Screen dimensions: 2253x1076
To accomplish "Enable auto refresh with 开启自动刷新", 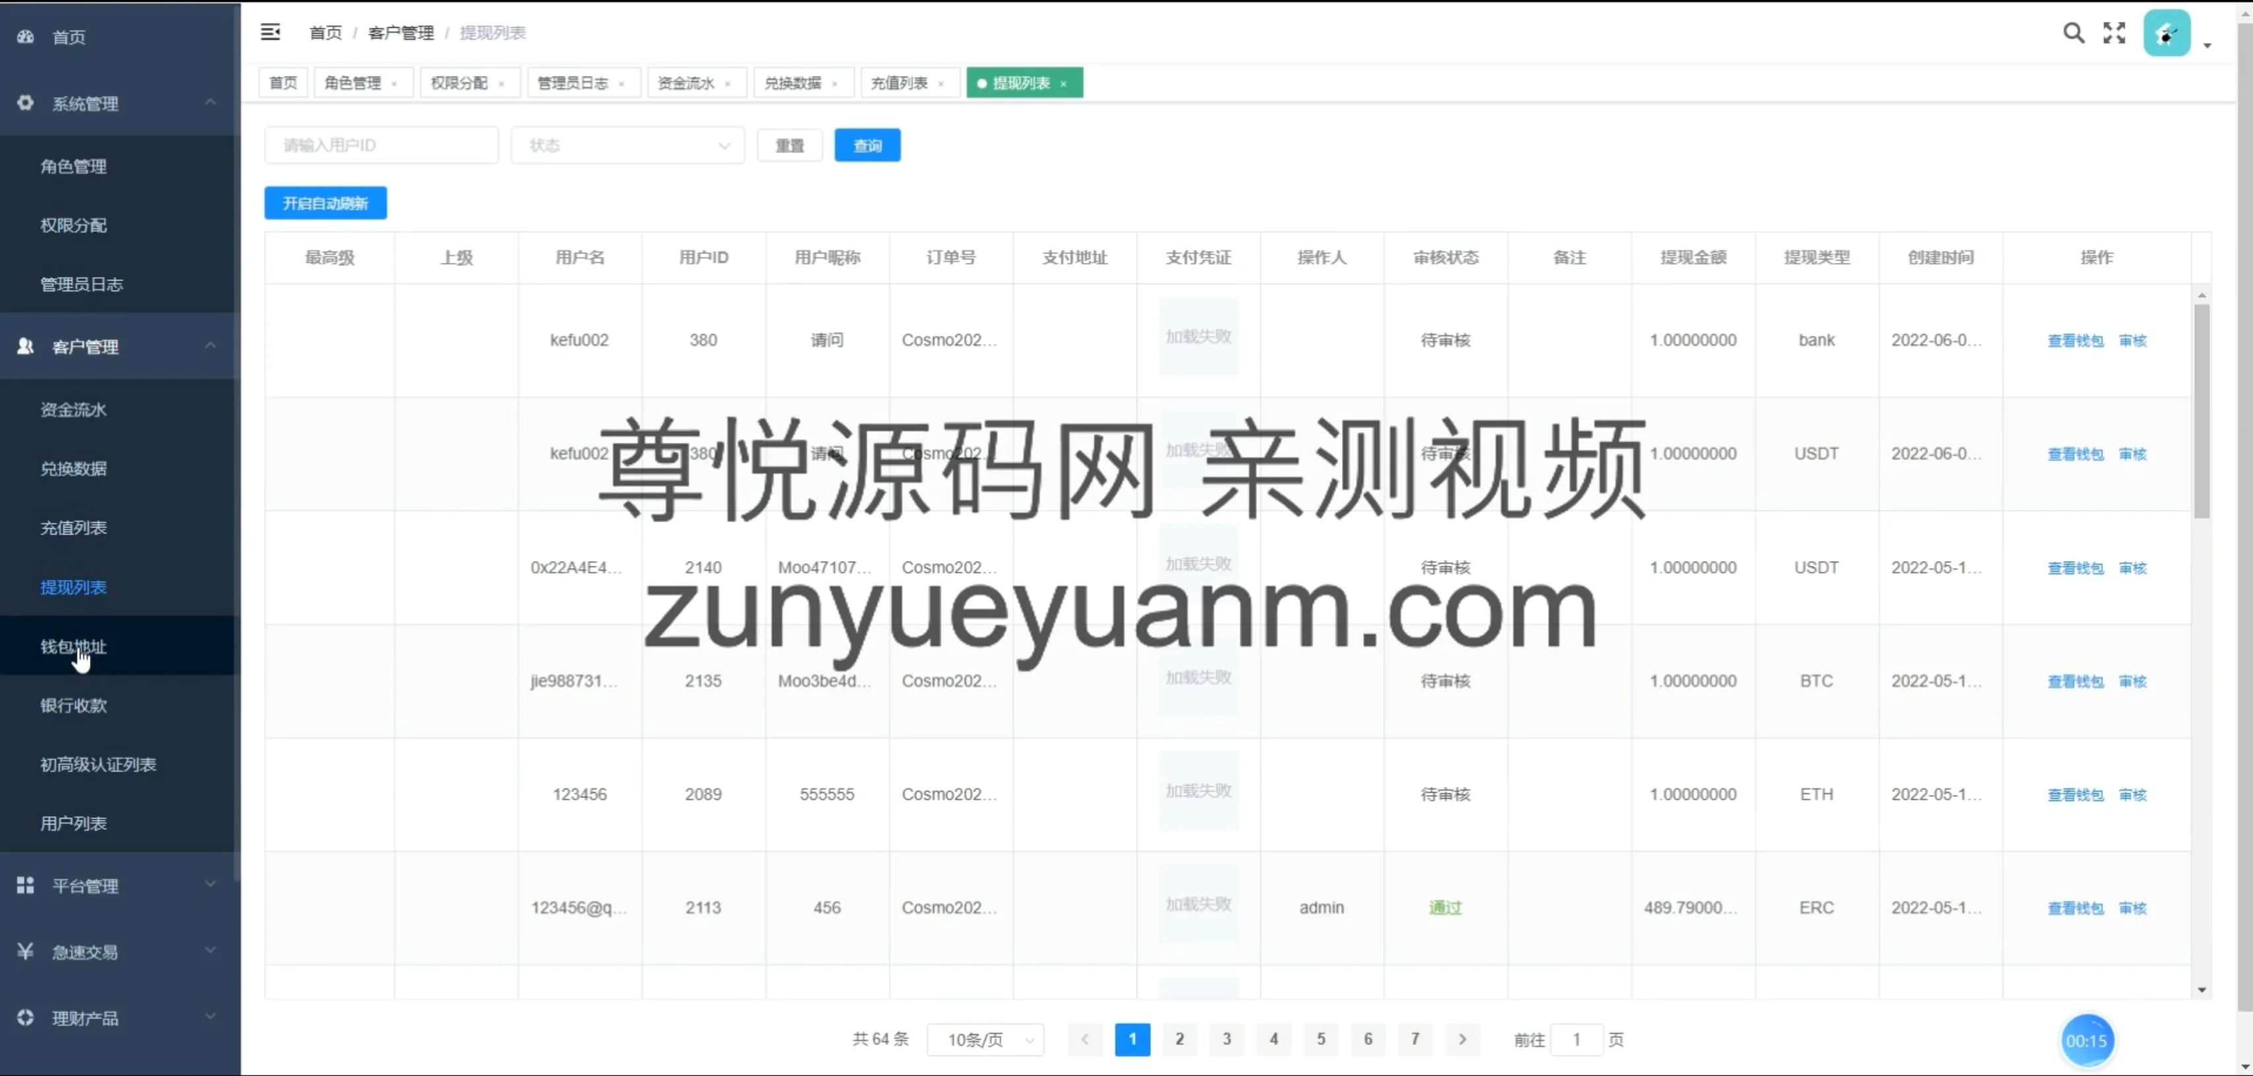I will point(326,204).
